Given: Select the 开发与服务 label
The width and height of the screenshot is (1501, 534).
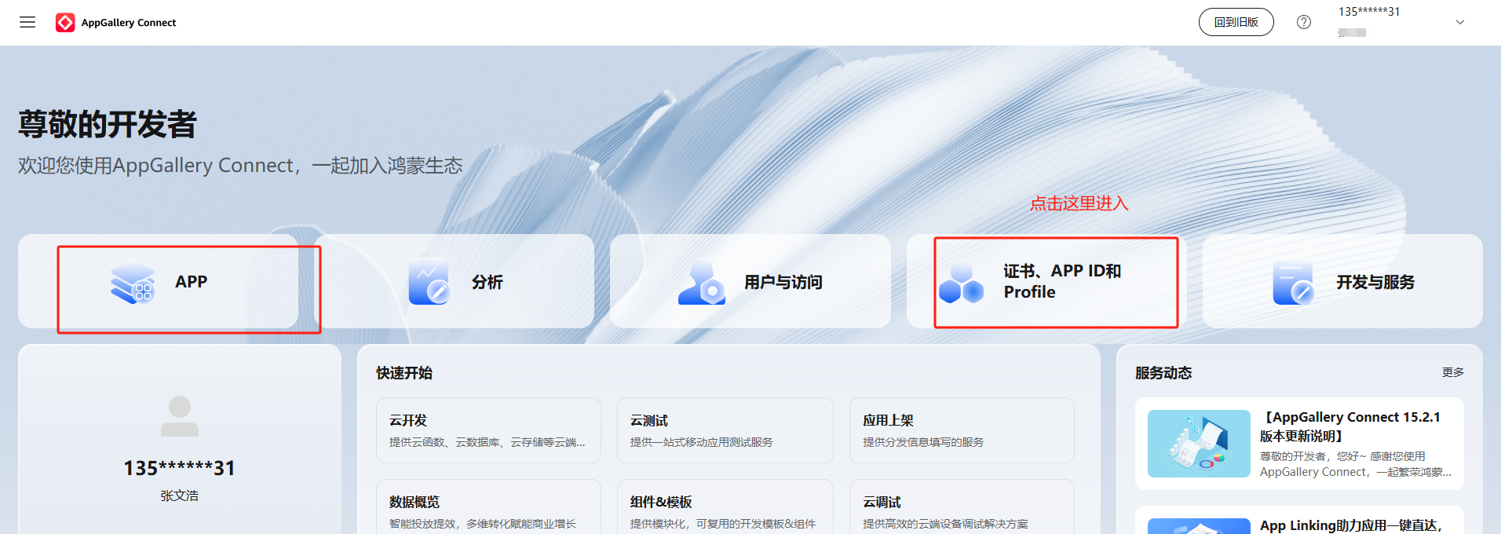Looking at the screenshot, I should pyautogui.click(x=1375, y=282).
